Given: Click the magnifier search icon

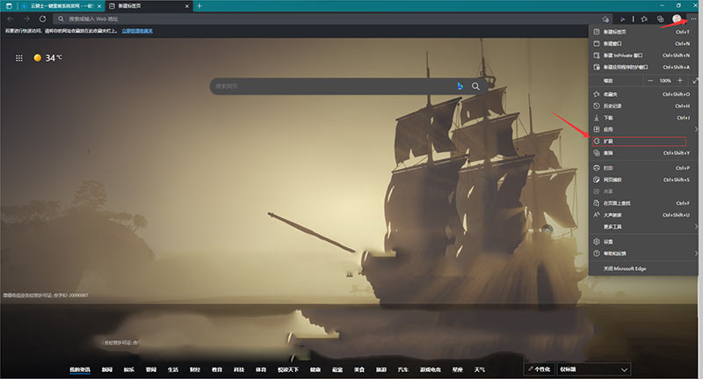Looking at the screenshot, I should (x=475, y=86).
